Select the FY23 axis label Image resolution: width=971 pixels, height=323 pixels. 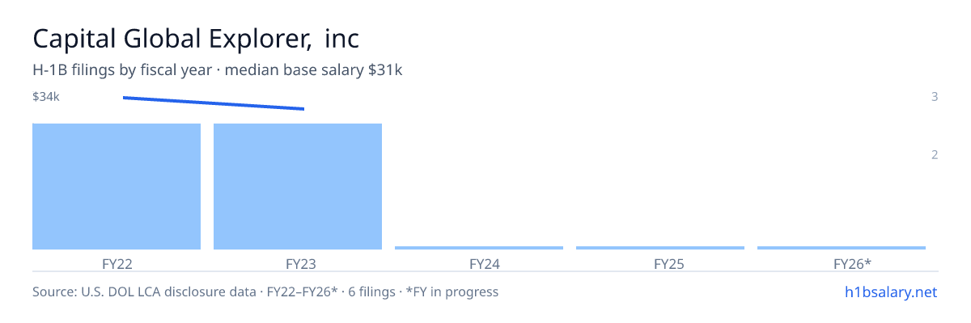298,264
